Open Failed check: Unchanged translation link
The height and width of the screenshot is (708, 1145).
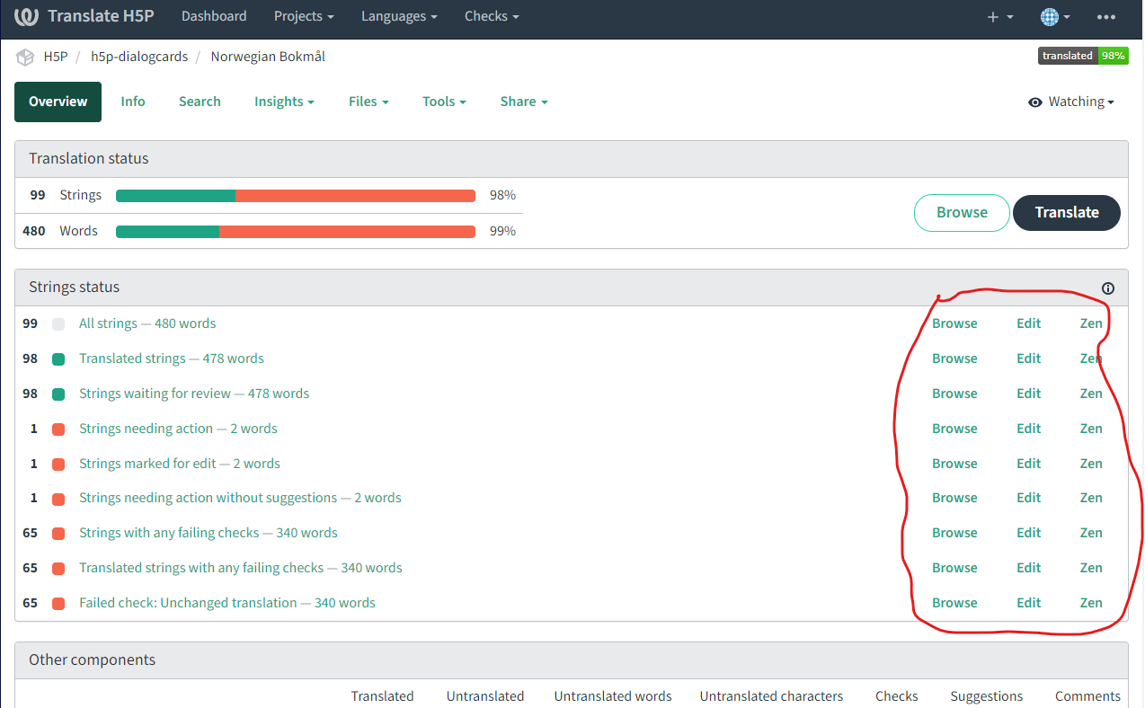pos(227,603)
